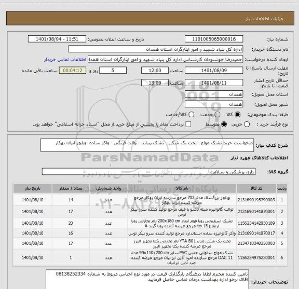Select product code 2131690141870001
Viewport: 299px width, 289px height.
click(x=256, y=212)
